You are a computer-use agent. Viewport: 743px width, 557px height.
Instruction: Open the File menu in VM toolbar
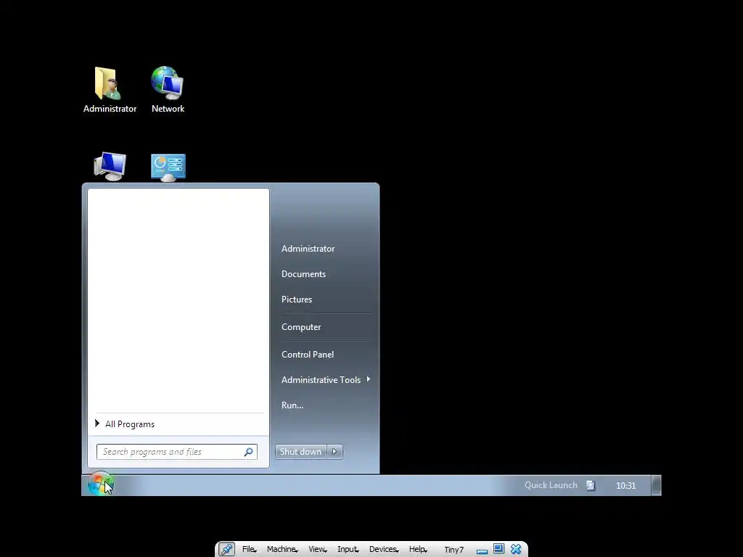(x=249, y=549)
